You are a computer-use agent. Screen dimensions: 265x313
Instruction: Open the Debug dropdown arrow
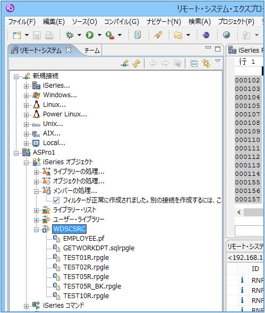79,35
